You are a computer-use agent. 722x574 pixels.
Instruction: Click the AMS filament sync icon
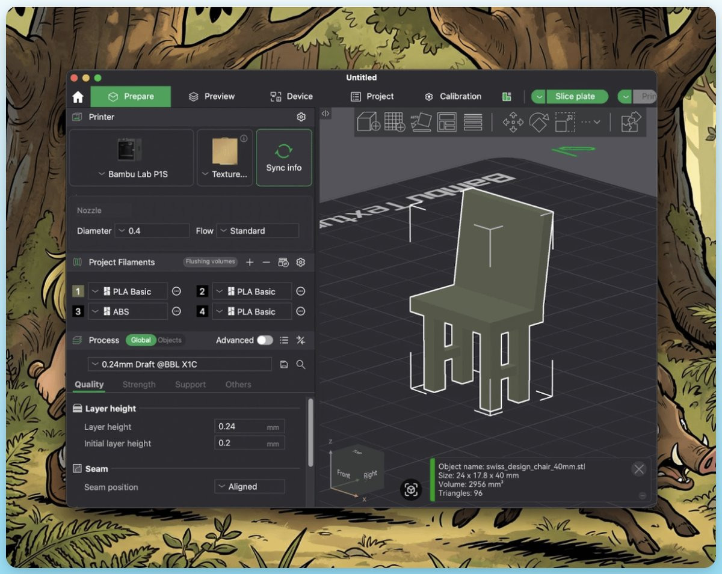coord(283,262)
